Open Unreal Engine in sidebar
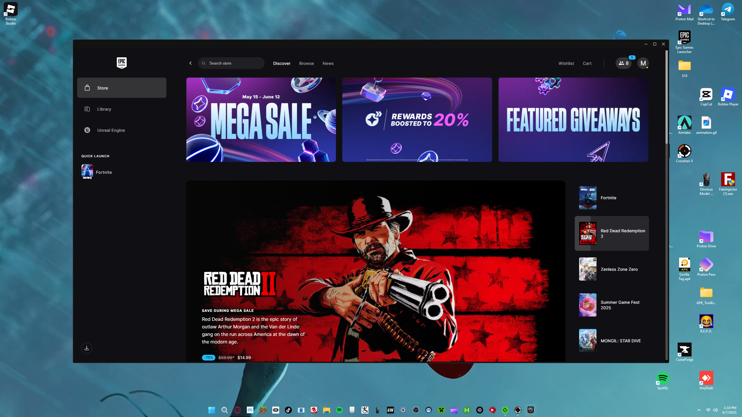The image size is (742, 417). tap(111, 130)
